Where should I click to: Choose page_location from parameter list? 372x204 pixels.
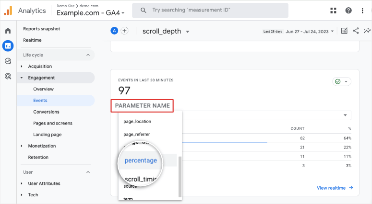pyautogui.click(x=137, y=122)
